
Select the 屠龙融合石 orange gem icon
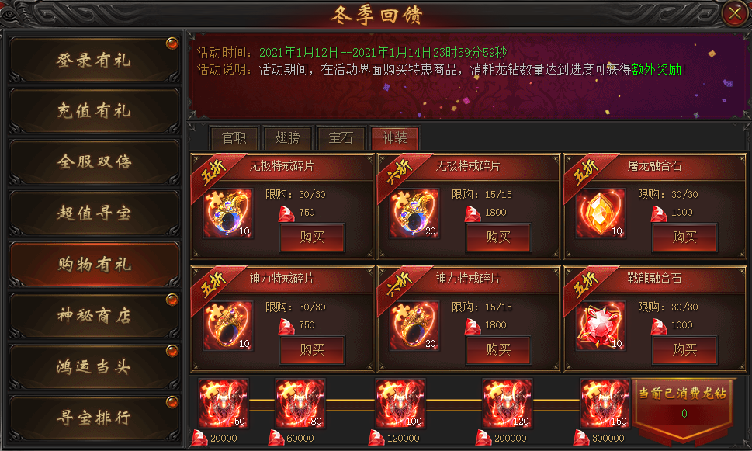pos(600,213)
